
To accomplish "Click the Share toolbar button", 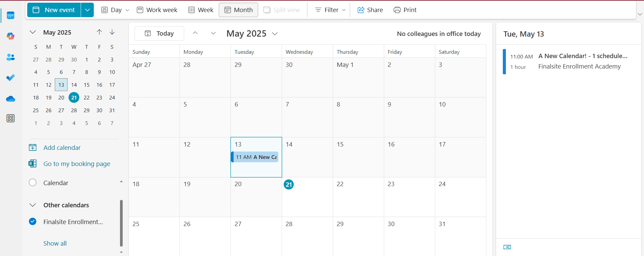I will click(370, 10).
